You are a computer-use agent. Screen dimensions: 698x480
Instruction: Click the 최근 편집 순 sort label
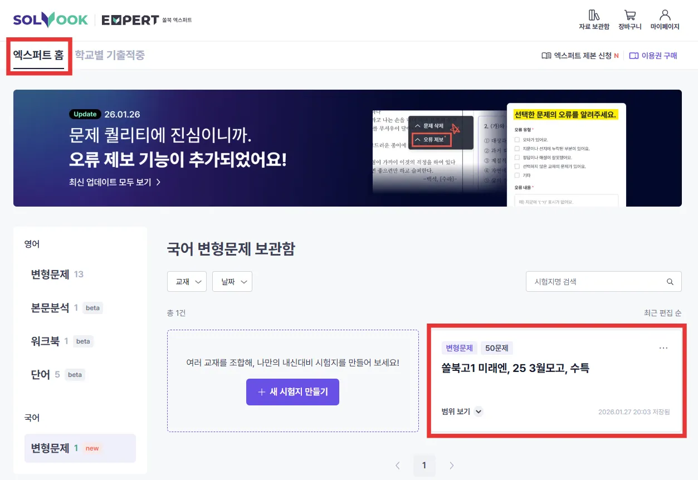point(662,313)
